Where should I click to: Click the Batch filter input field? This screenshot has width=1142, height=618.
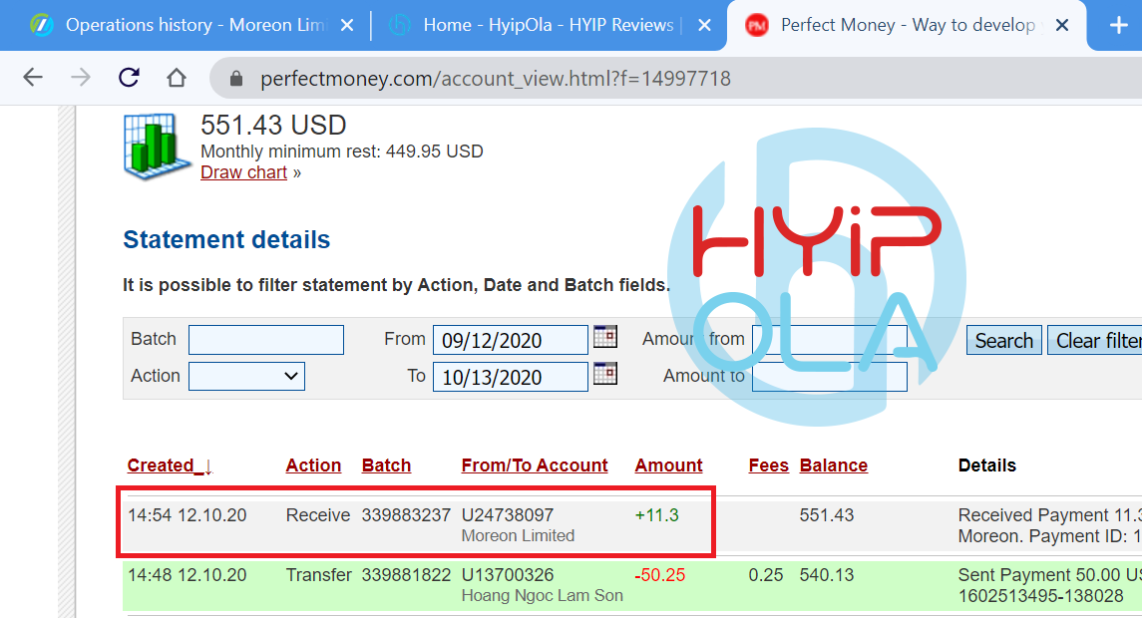(266, 340)
